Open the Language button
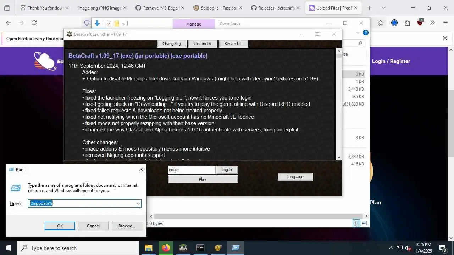 tap(295, 177)
